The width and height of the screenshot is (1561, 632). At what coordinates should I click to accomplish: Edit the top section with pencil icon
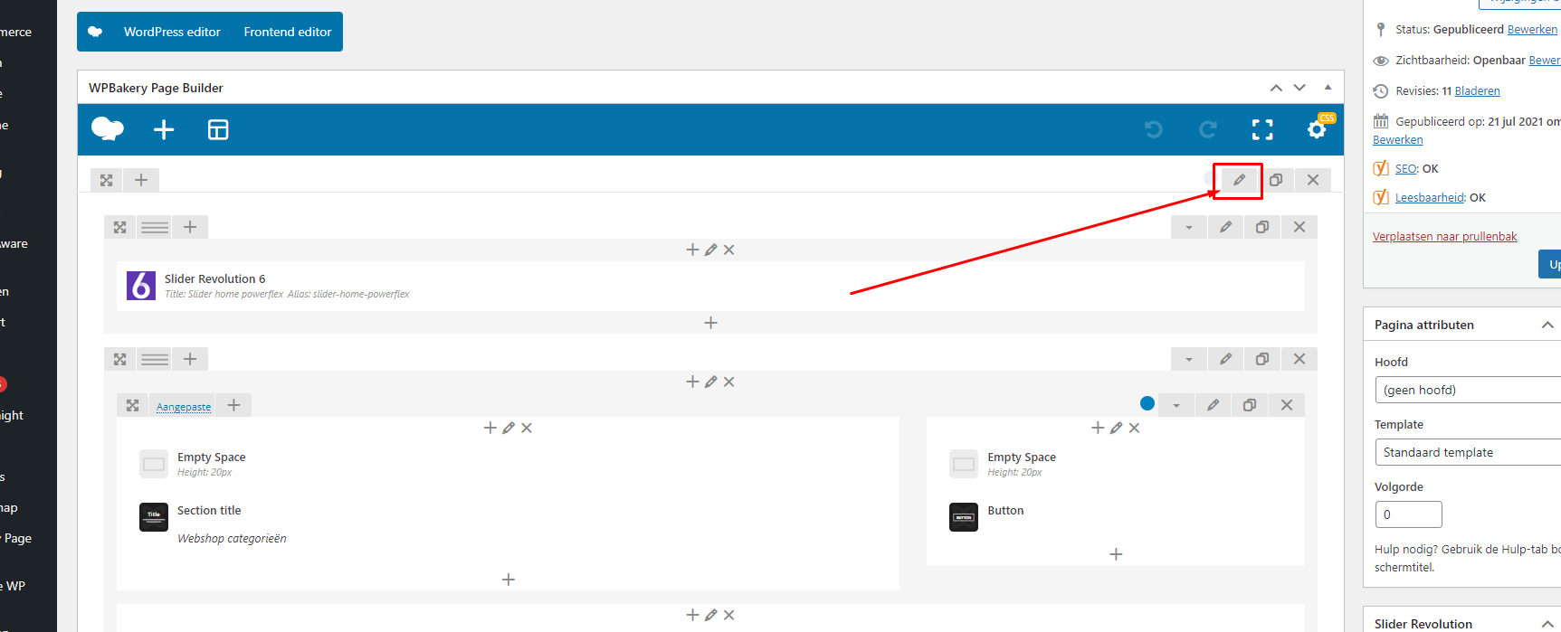[1239, 180]
